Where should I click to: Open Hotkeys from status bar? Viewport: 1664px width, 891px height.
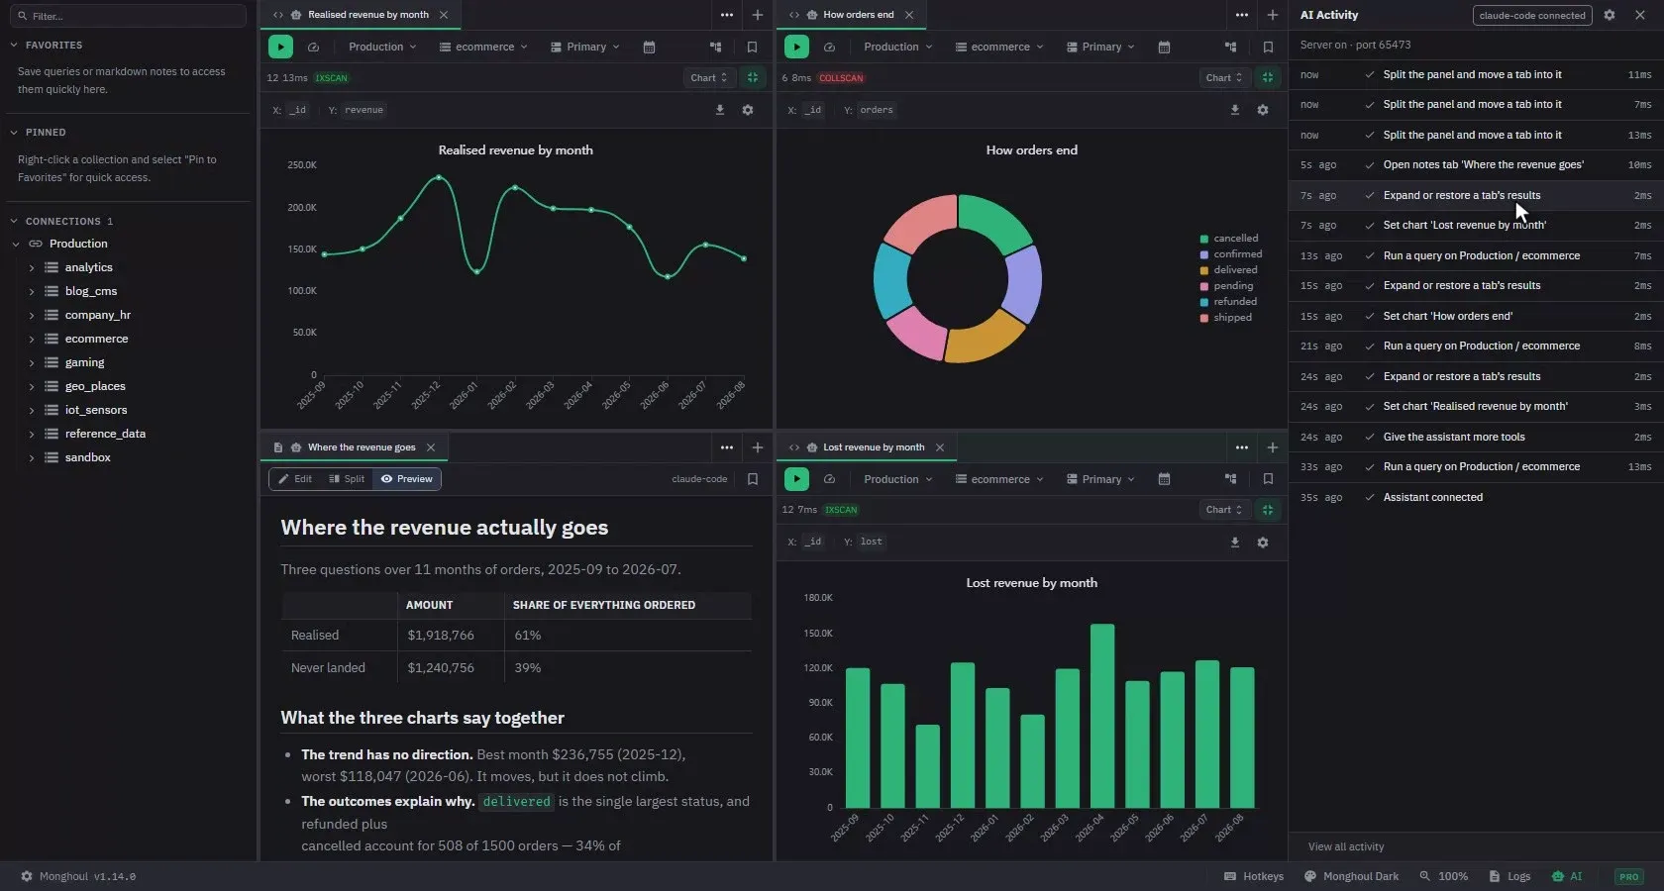tap(1254, 876)
